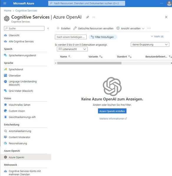The height and width of the screenshot is (176, 172).
Task: Collapse the sidebar with double chevron
Action: click(48, 28)
